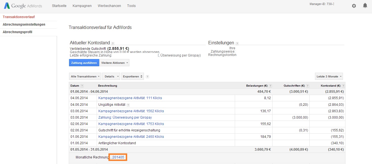The image size is (372, 164).
Task: Open the Alle Transaktionen filter dropdown
Action: click(85, 76)
